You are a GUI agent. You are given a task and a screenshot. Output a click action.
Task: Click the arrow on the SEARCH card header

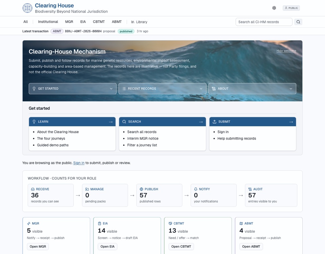click(201, 122)
